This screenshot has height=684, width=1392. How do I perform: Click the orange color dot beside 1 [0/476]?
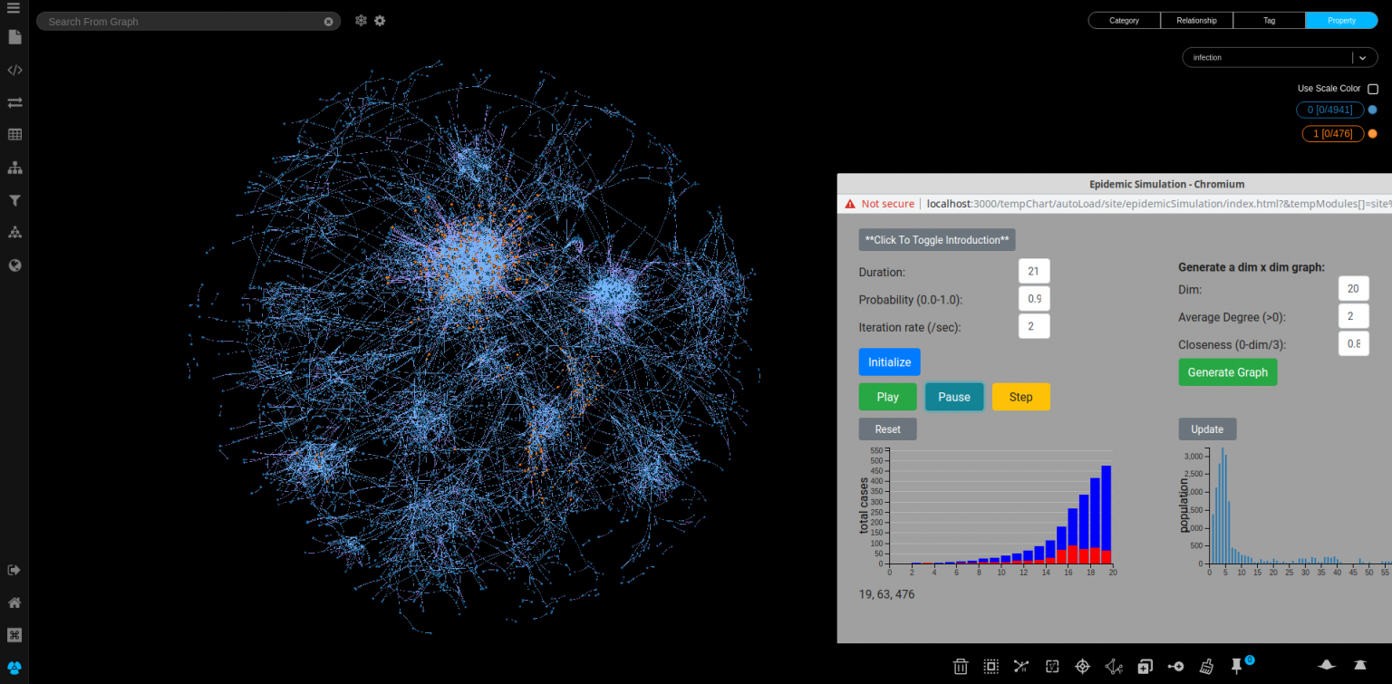[x=1372, y=133]
